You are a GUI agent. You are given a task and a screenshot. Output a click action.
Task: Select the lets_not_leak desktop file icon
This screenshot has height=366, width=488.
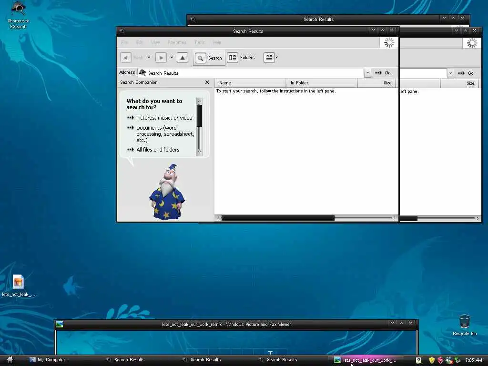19,285
